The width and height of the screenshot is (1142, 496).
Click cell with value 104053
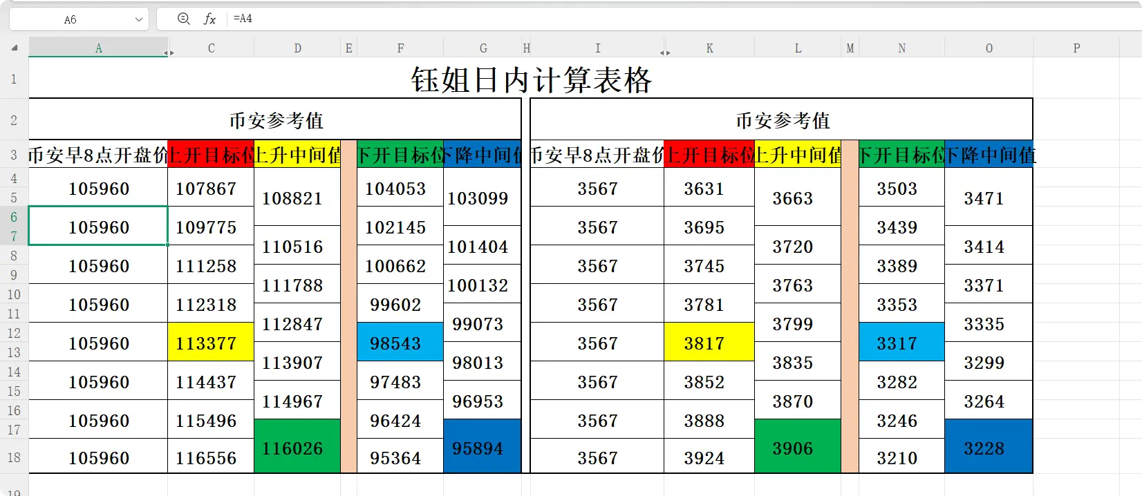(x=400, y=187)
